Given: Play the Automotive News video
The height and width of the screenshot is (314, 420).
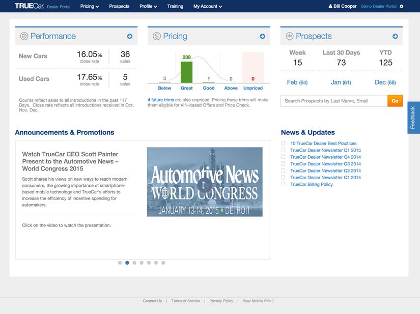Looking at the screenshot, I should point(205,185).
